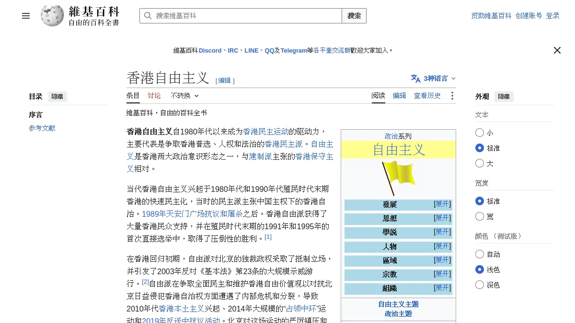The image size is (575, 323).
Task: Select wide width 宽
Action: (480, 216)
